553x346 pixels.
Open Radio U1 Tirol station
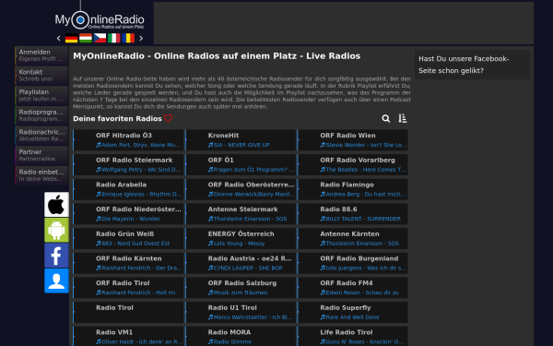tap(241, 312)
